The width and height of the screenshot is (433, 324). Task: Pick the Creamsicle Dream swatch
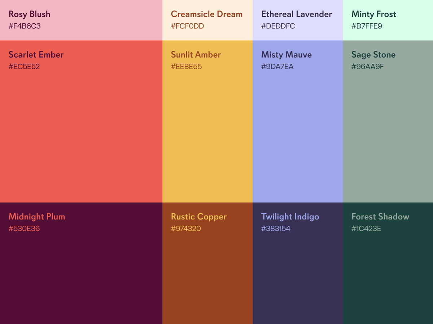tap(207, 20)
